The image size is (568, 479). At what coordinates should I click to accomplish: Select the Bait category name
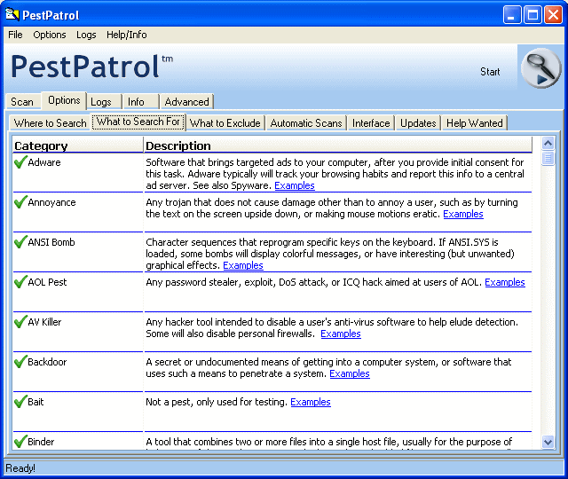click(35, 402)
